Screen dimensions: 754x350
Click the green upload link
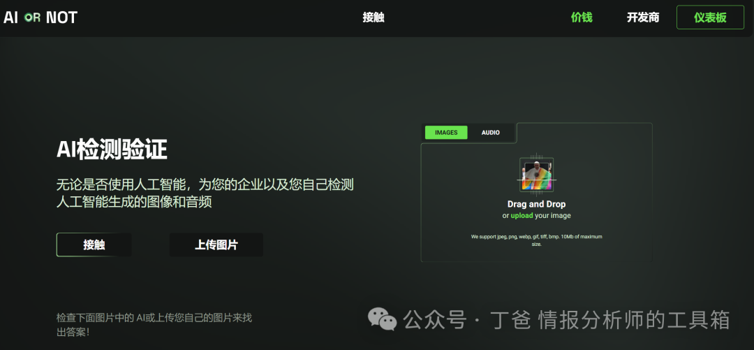522,216
